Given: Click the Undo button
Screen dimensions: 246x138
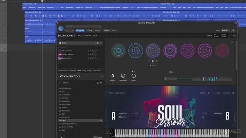Looking at the screenshot, I should pos(107,31).
